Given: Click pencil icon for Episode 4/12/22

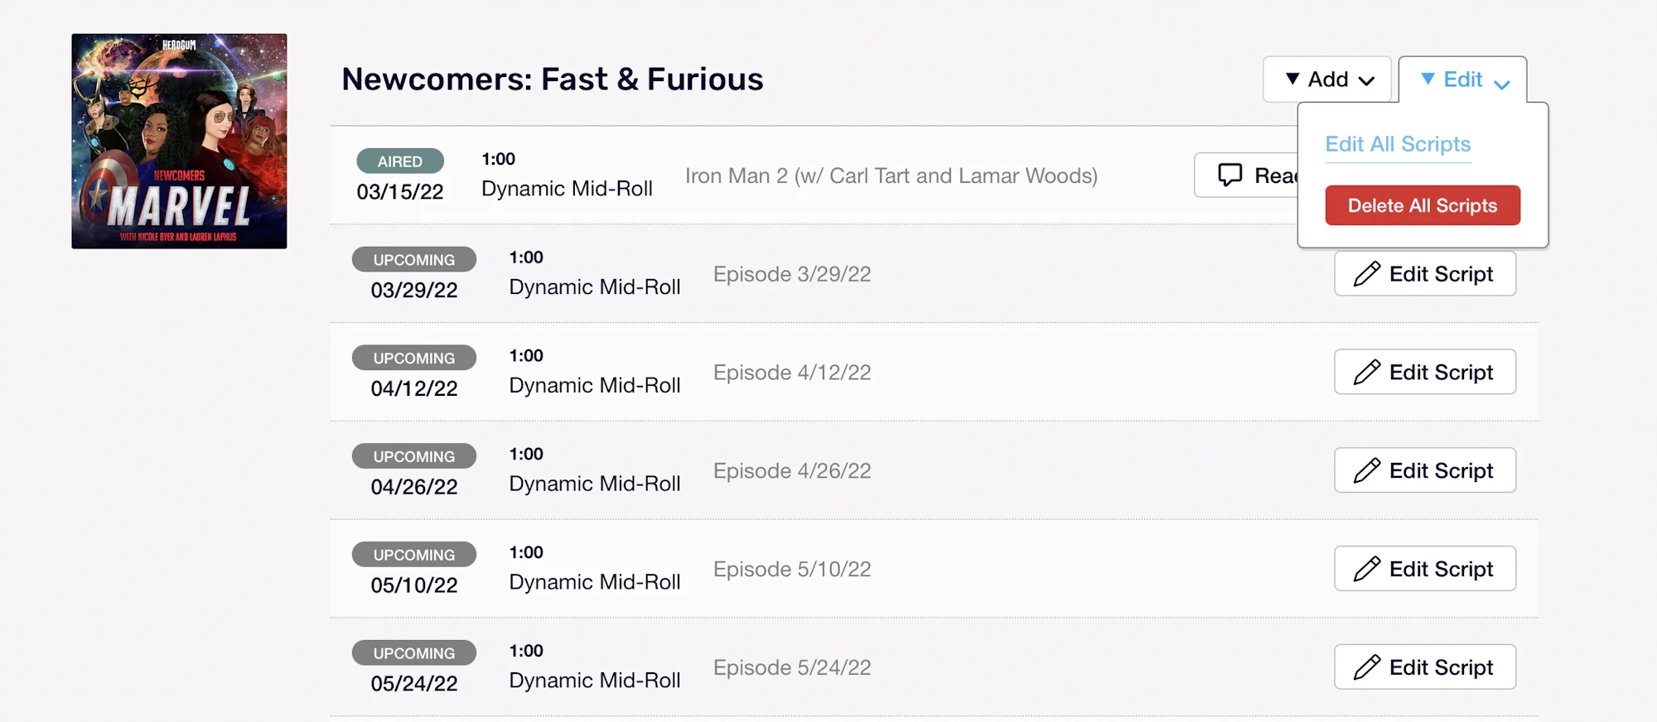Looking at the screenshot, I should (x=1367, y=373).
